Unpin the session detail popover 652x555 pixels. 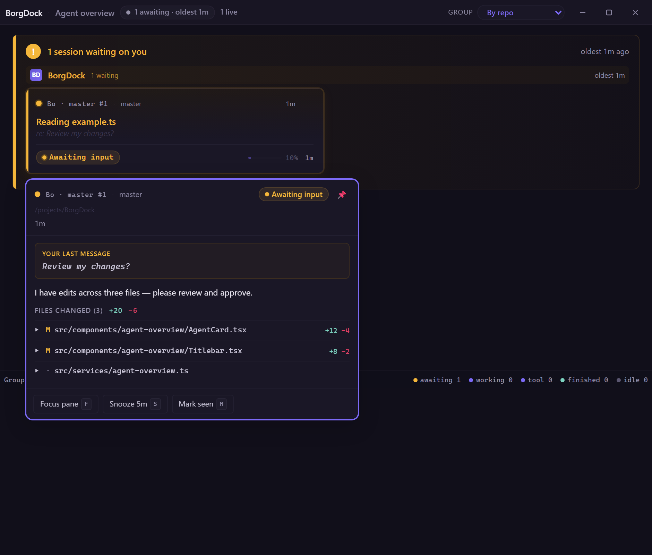(x=342, y=195)
